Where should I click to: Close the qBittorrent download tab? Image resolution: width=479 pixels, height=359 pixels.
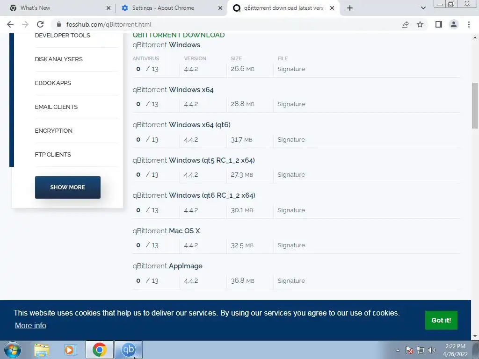click(x=332, y=8)
